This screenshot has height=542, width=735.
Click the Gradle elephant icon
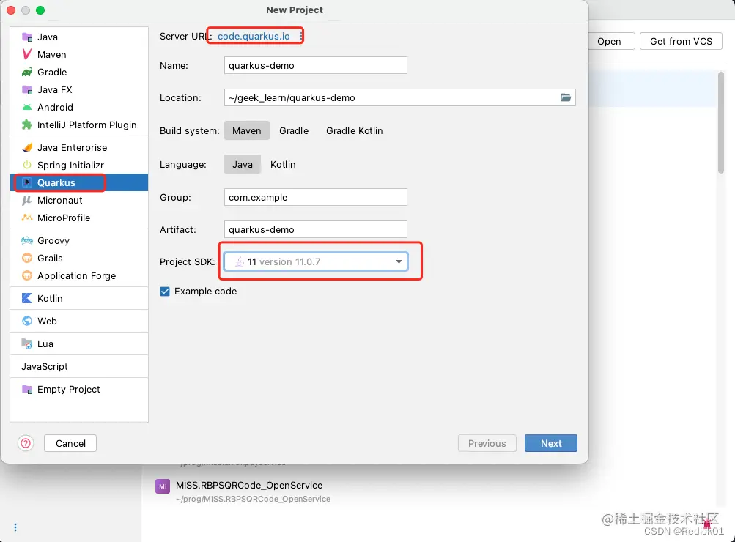click(27, 72)
